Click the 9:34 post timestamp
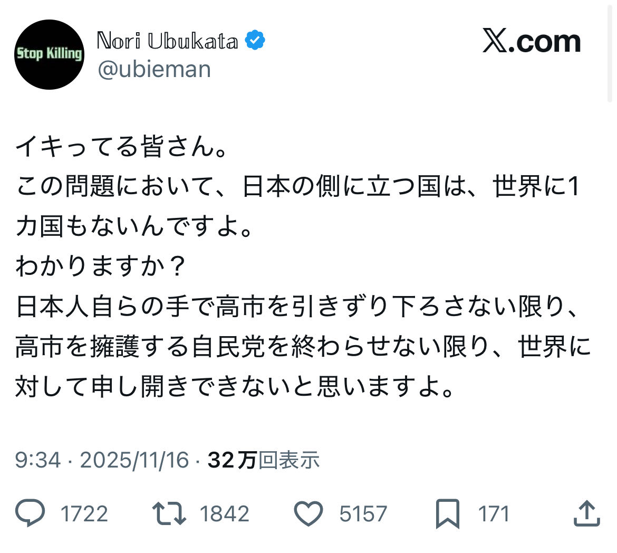617x553 pixels. tap(38, 460)
